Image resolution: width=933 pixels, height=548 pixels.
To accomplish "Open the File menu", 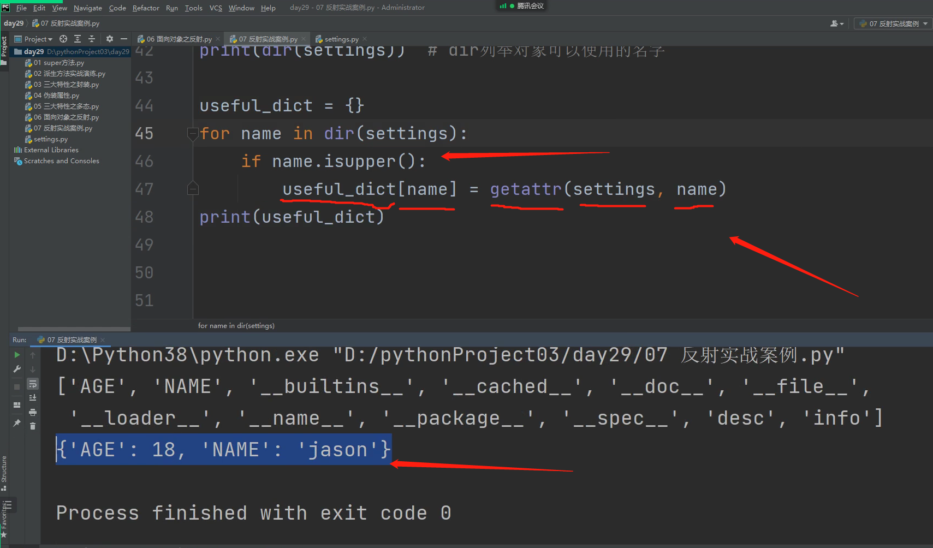I will [x=21, y=8].
